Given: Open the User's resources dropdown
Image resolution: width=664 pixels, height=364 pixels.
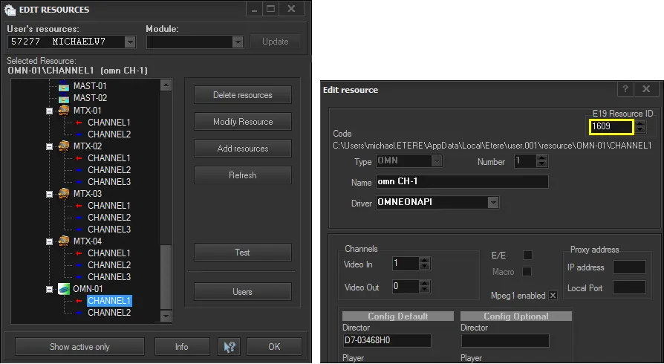Looking at the screenshot, I should [130, 42].
